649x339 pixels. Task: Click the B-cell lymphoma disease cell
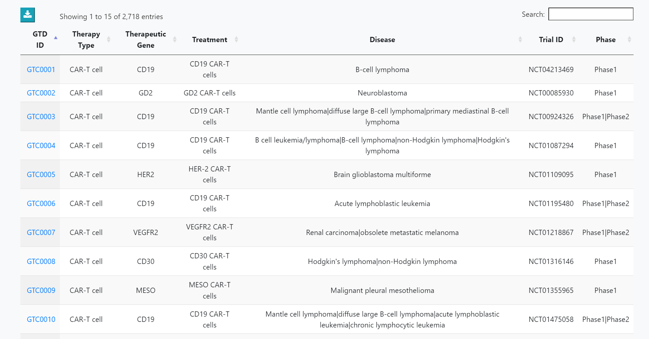pyautogui.click(x=382, y=69)
